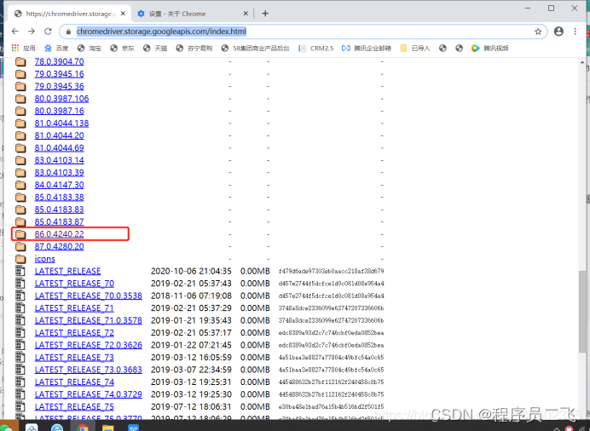
Task: Open the 已导入 bookmarks folder
Action: tap(415, 48)
